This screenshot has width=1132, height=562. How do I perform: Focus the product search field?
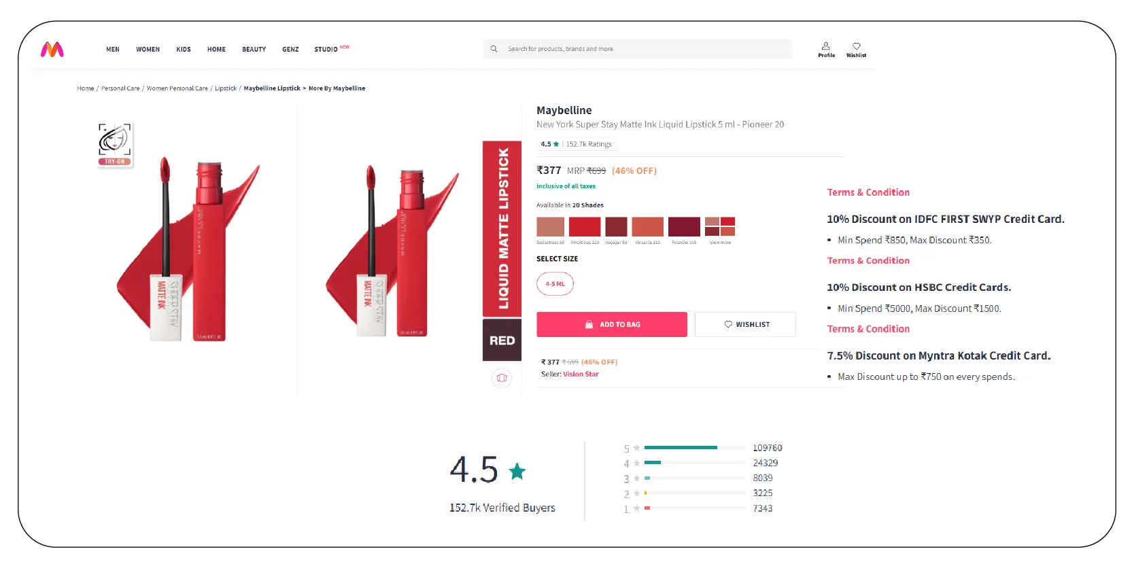(646, 49)
